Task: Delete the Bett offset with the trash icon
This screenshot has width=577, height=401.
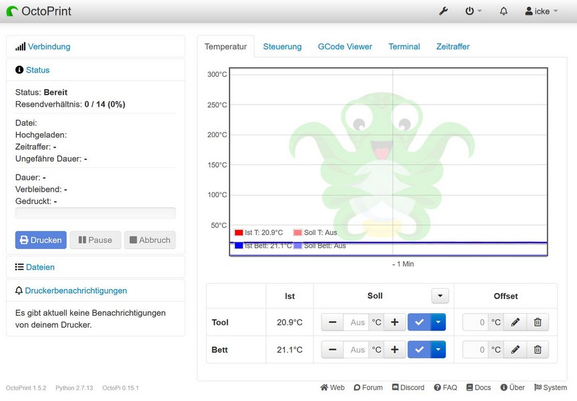Action: tap(538, 350)
